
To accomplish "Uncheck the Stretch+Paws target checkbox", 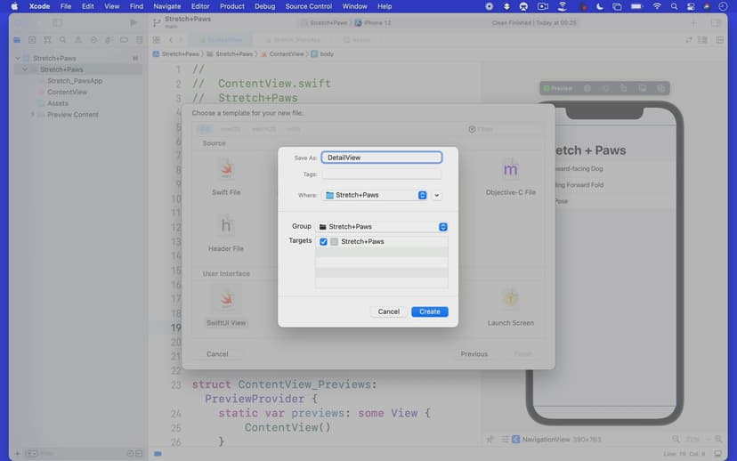I will (323, 242).
